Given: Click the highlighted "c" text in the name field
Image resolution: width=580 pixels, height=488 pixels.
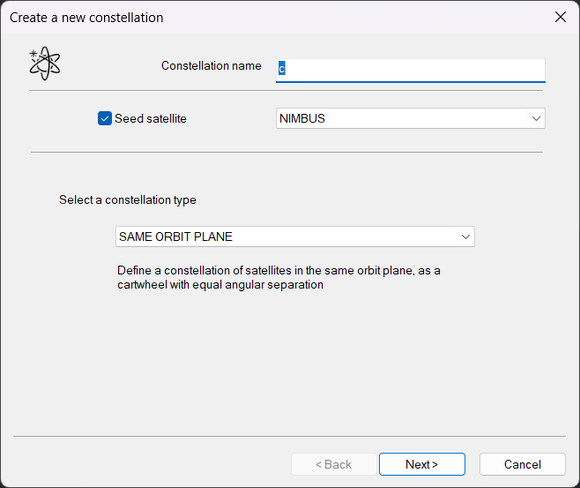Looking at the screenshot, I should pos(281,68).
